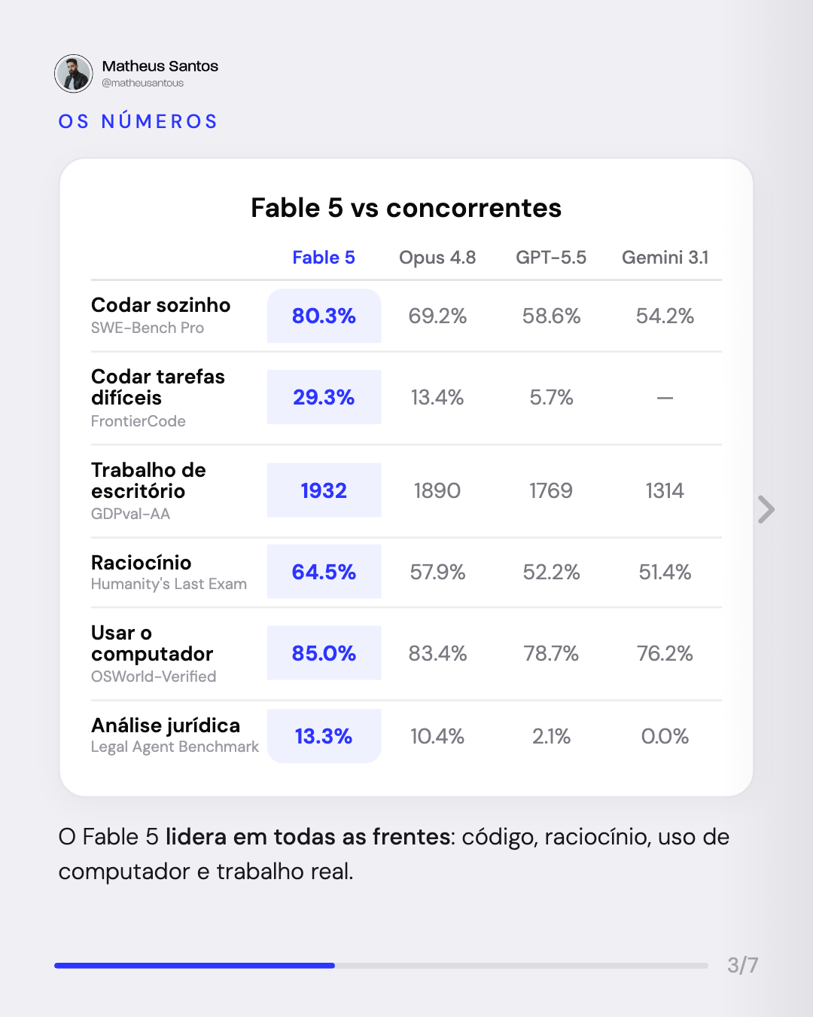Select the GPT-5.5 column header
The height and width of the screenshot is (1017, 813).
tap(551, 258)
